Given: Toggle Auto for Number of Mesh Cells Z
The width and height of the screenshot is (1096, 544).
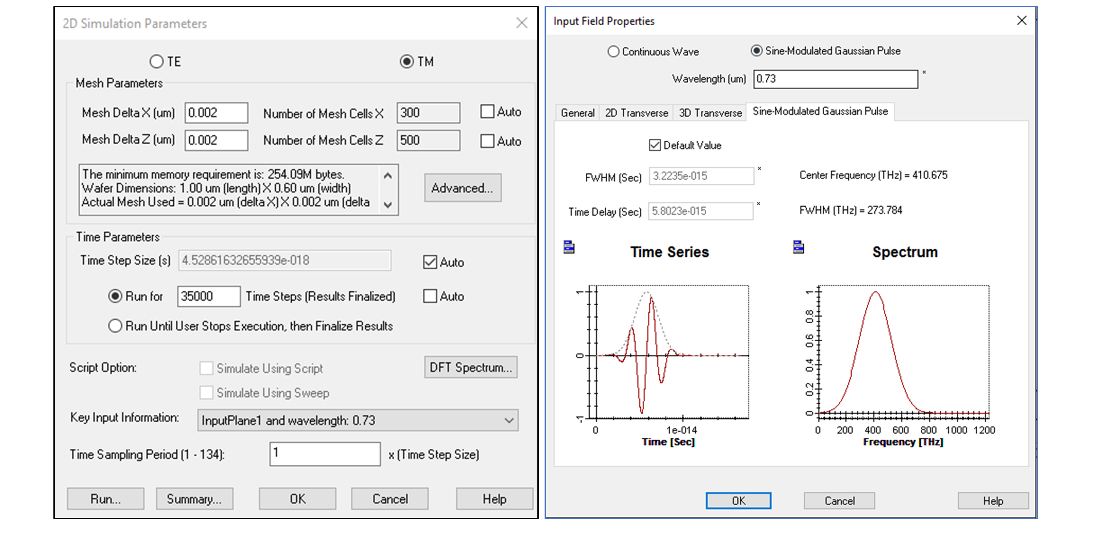Looking at the screenshot, I should [x=487, y=141].
